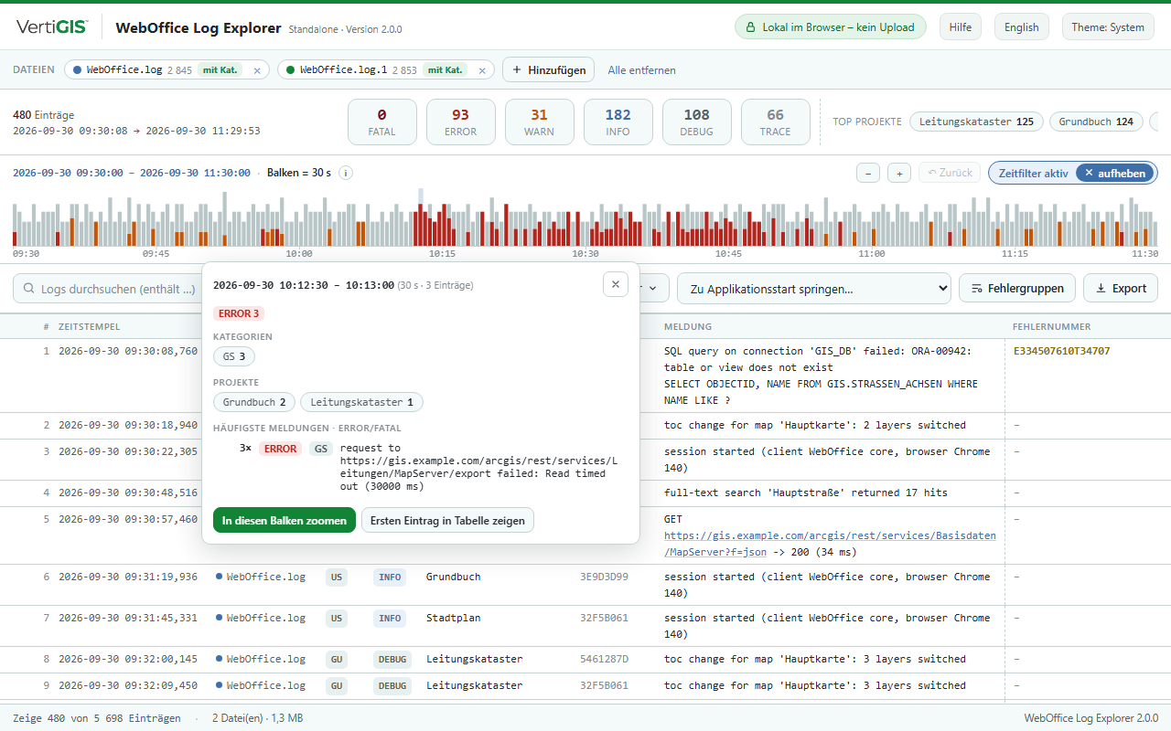
Task: Open the 'Zu Applikationsstart springen' dropdown
Action: (x=814, y=288)
